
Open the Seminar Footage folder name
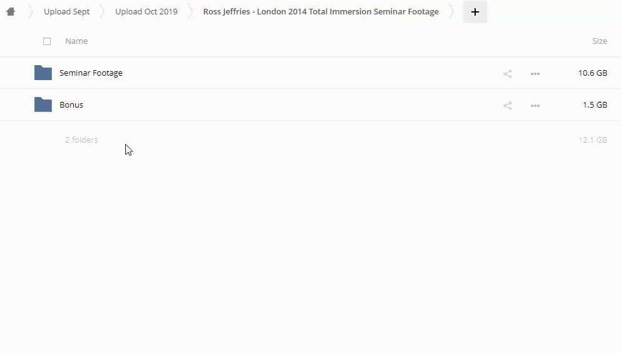click(x=91, y=73)
